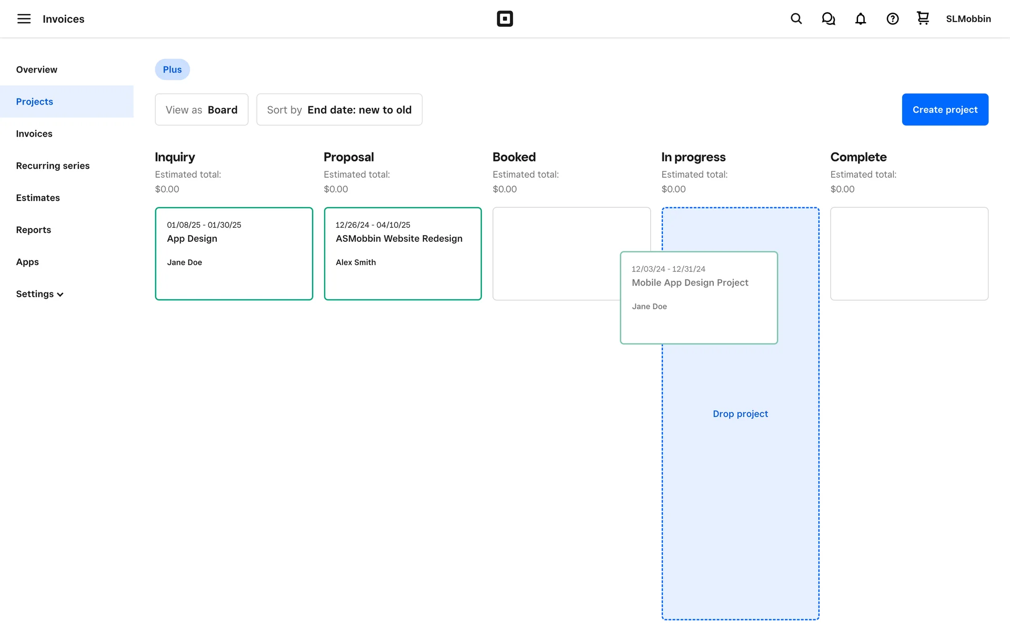Open the App Design project card

tap(234, 253)
